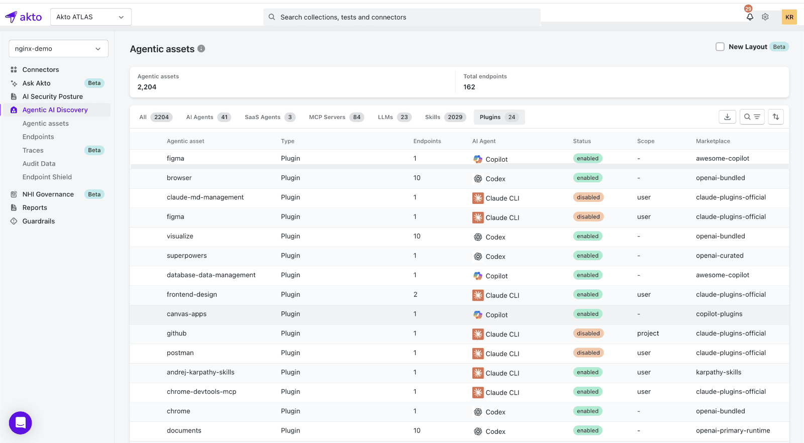Enable the New Layout checkbox
The height and width of the screenshot is (443, 804).
pos(720,47)
